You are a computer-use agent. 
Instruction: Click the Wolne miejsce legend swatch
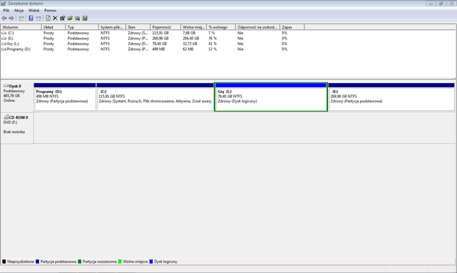tap(120, 261)
